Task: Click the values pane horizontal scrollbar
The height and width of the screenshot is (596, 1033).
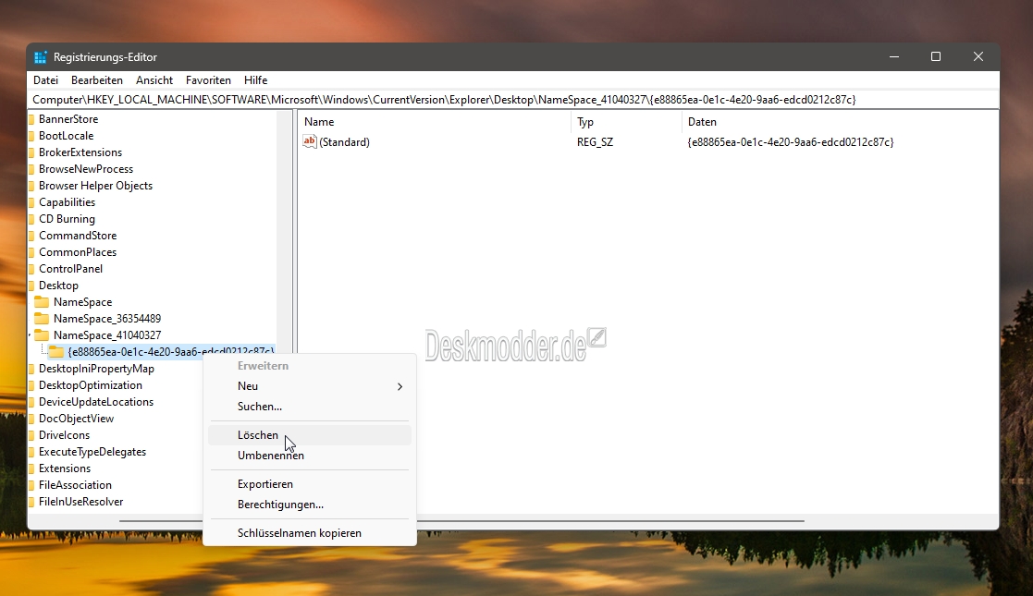Action: point(610,521)
